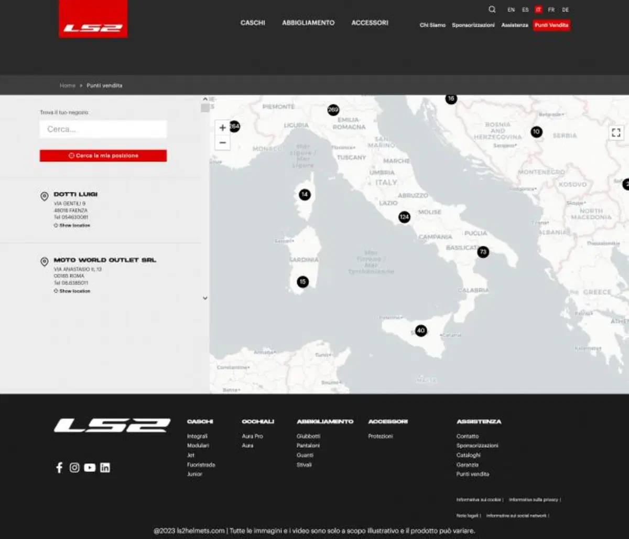The width and height of the screenshot is (629, 539).
Task: Open Informativa sulla privacy link
Action: 533,500
